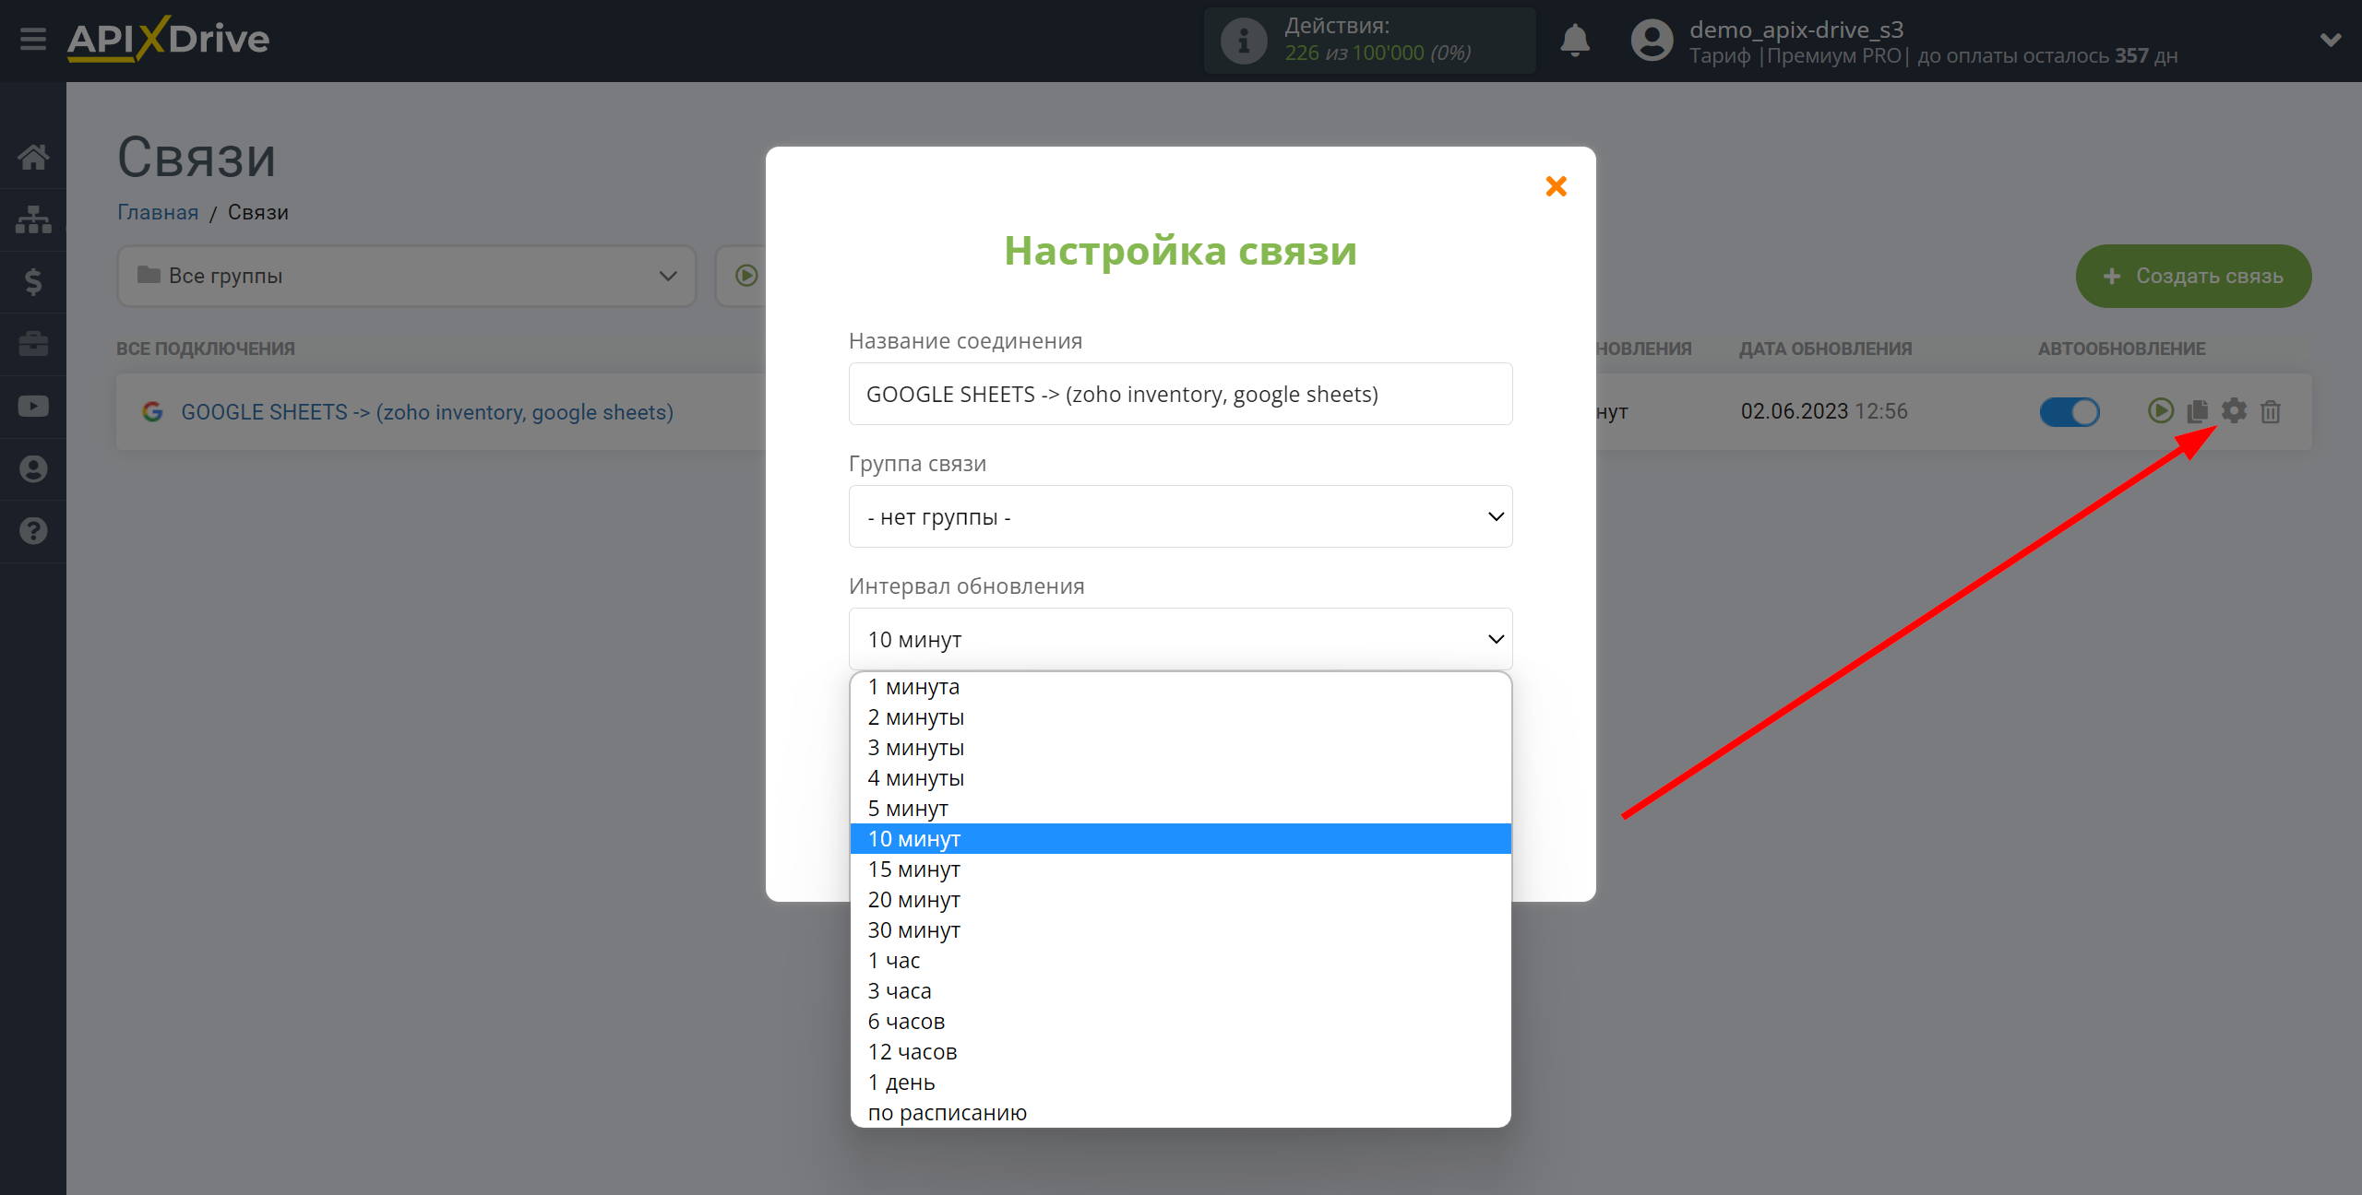Choose the 20 минут interval option
The width and height of the screenshot is (2362, 1195).
[x=1181, y=900]
